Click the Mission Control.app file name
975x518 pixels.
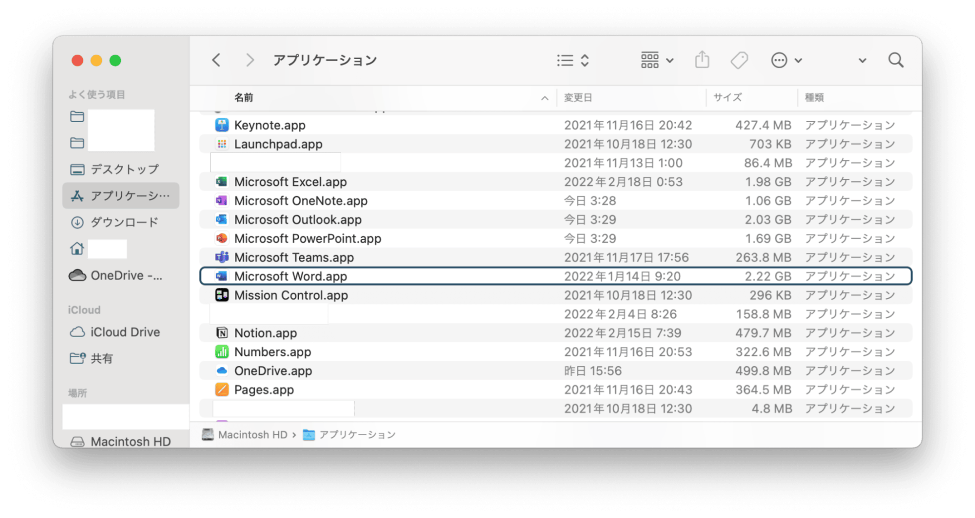tap(291, 295)
